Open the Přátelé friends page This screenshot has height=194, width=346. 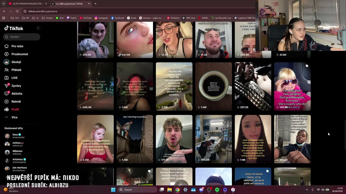tap(13, 70)
